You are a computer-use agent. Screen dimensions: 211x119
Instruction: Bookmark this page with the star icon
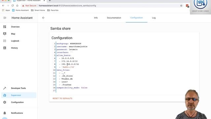coord(181,6)
